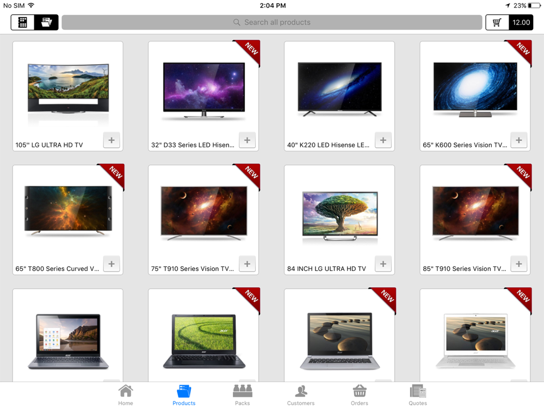This screenshot has height=408, width=544.
Task: Click the "84 INCH LG ULTRA HD TV" title
Action: (326, 269)
